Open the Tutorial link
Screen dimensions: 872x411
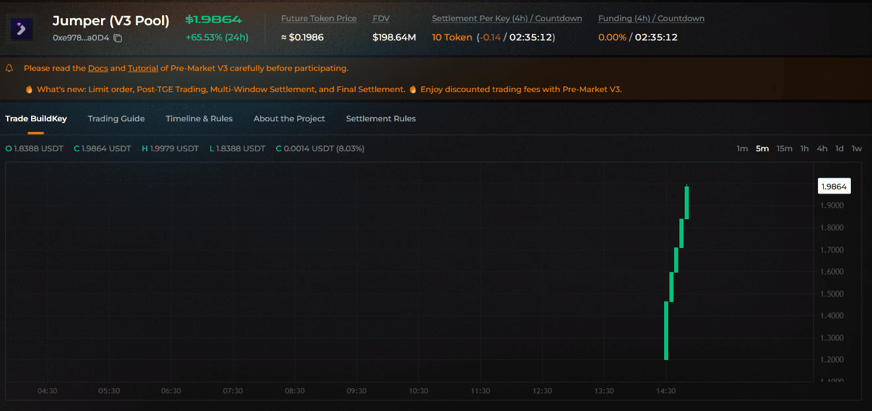(143, 68)
